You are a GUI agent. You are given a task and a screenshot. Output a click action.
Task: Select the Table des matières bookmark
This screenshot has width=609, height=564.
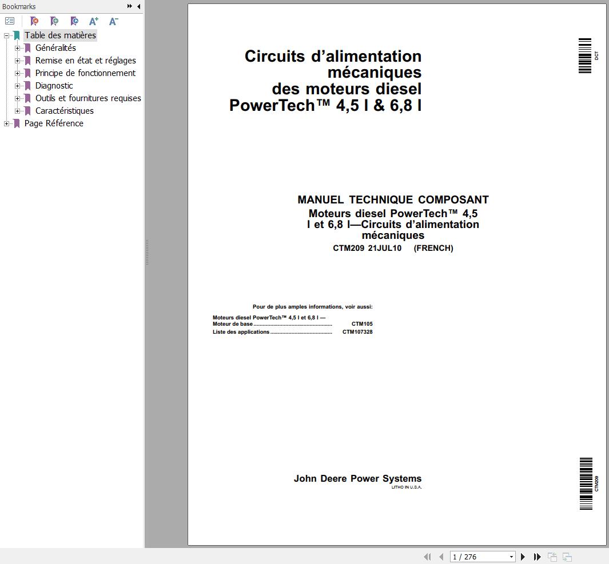point(60,35)
